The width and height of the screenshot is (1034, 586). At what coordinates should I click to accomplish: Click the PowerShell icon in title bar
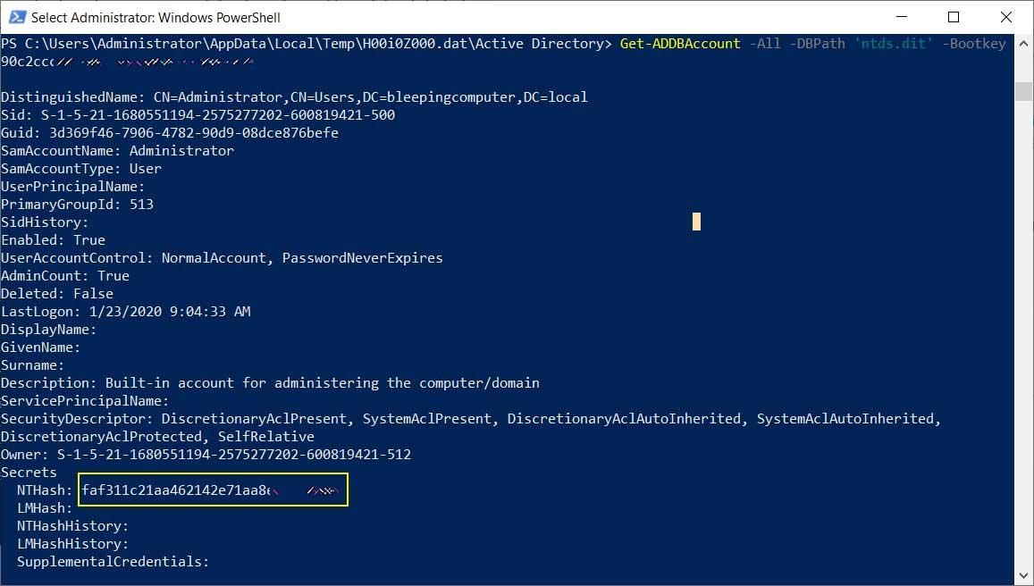point(16,17)
